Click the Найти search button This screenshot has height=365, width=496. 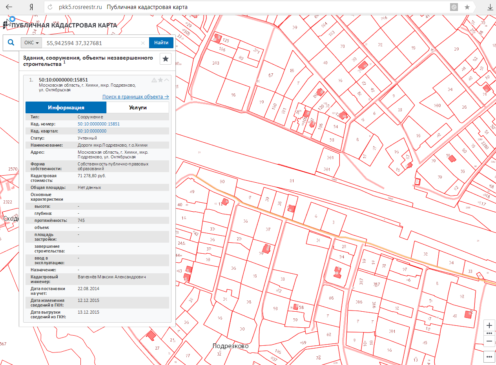[x=161, y=43]
